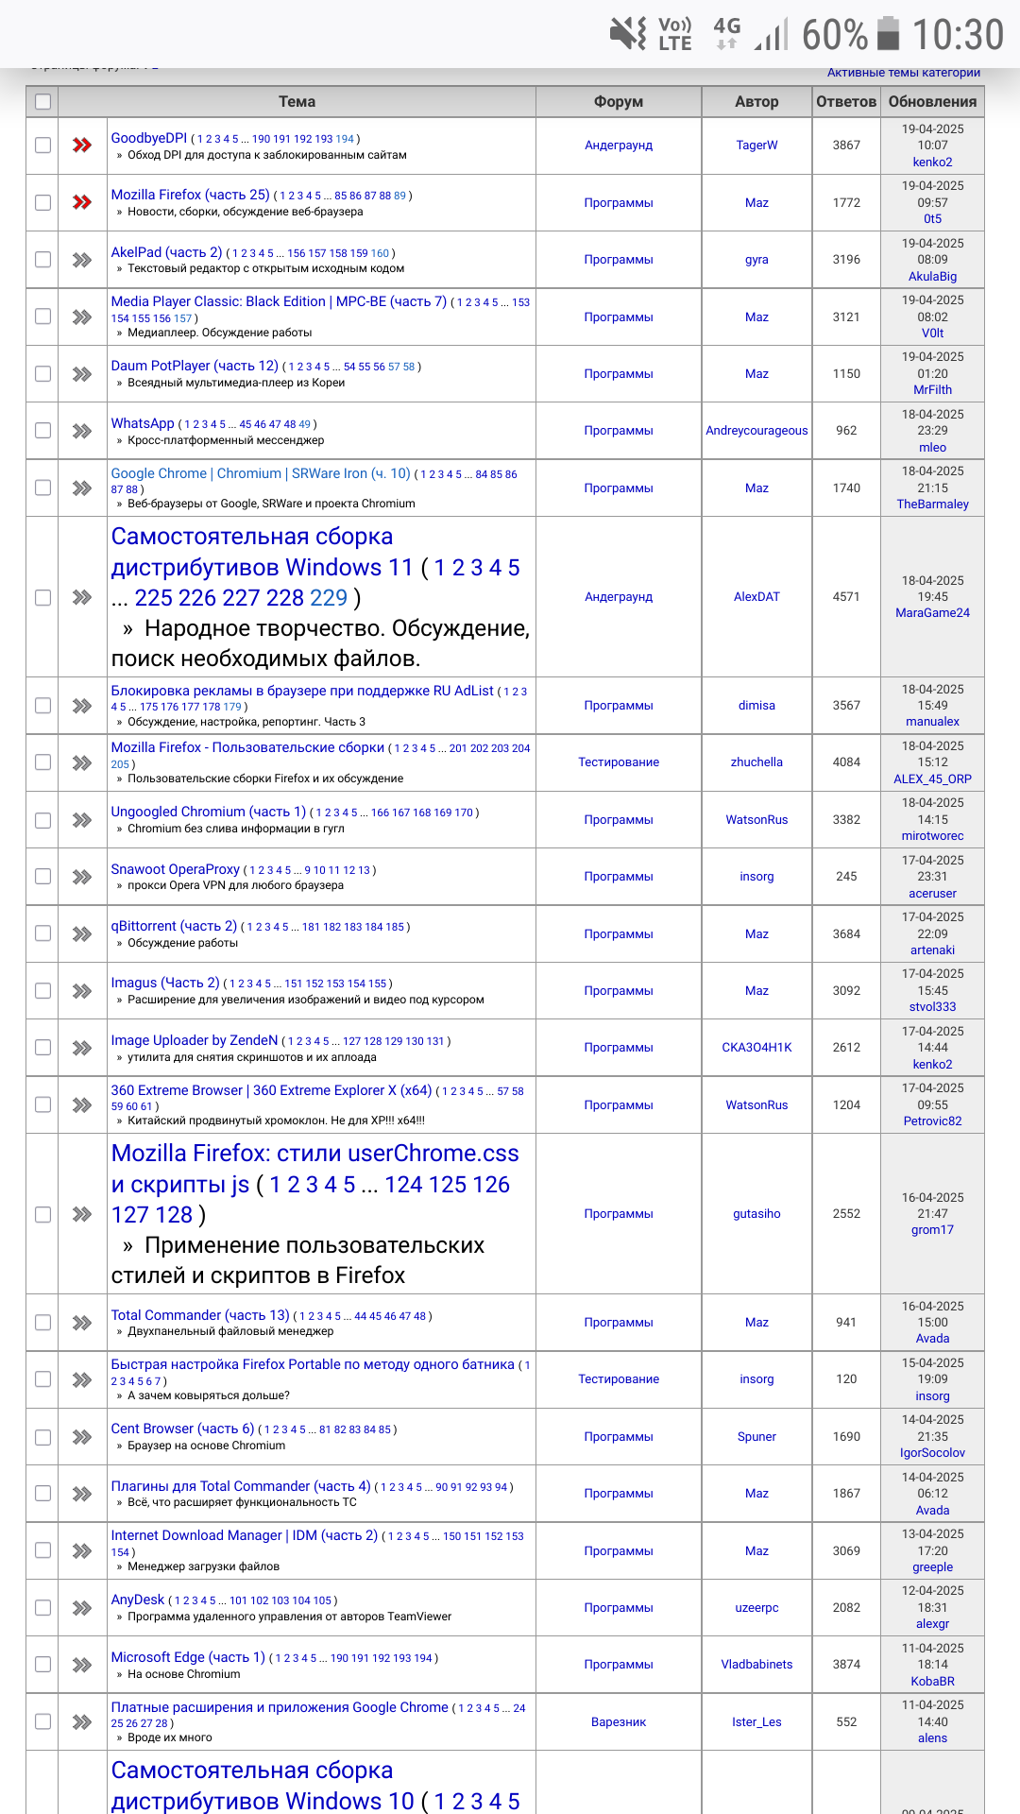Click the arrows icon beside Snawoot OperaProxy topic
Image resolution: width=1020 pixels, height=1814 pixels.
pos(82,877)
